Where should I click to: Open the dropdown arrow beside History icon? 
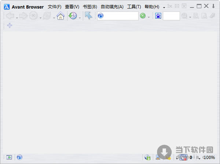tap(79, 17)
